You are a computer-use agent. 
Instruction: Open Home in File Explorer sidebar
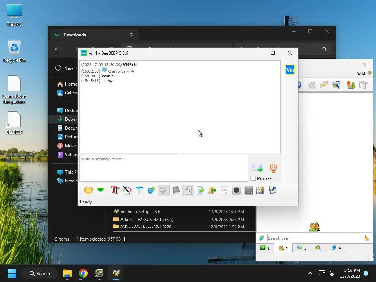[x=68, y=84]
